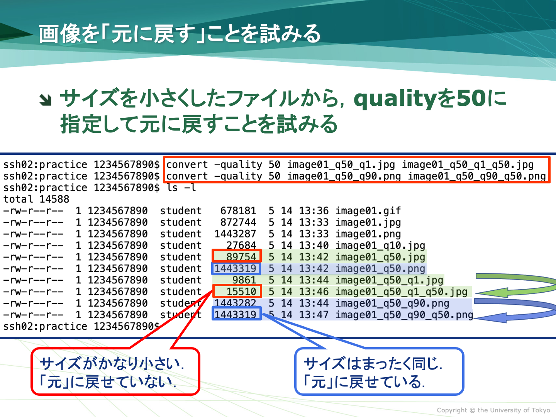556x417 pixels.
Task: Click file size 89754
Action: [x=241, y=257]
